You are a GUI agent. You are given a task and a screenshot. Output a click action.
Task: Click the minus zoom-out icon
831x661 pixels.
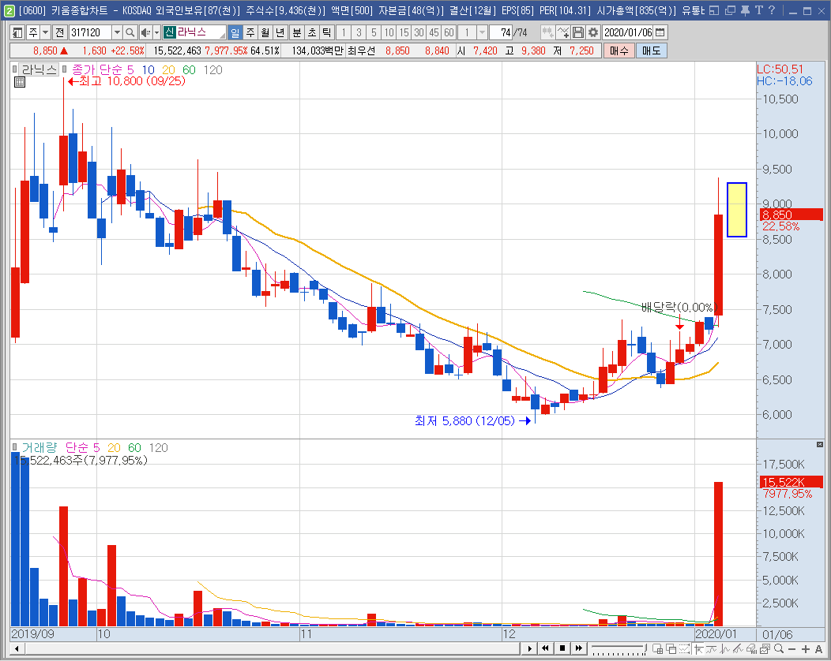tap(792, 649)
